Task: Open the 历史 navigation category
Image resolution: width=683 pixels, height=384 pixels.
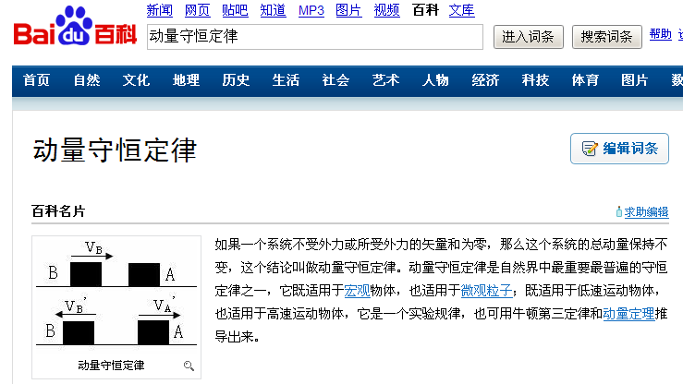Action: [236, 80]
